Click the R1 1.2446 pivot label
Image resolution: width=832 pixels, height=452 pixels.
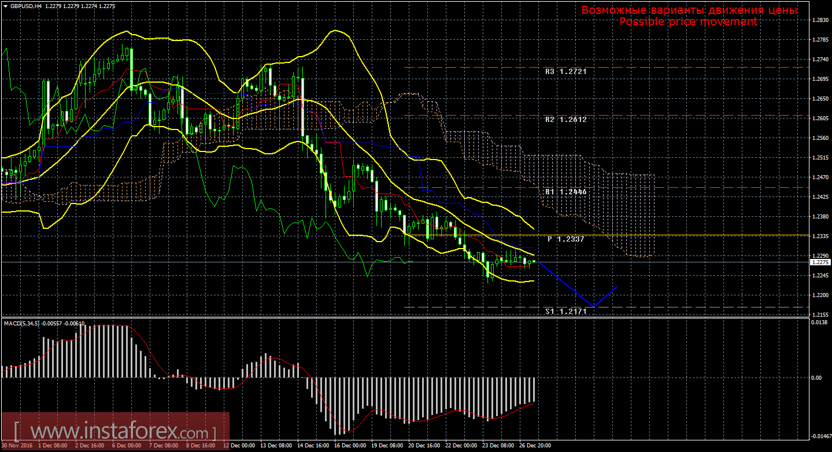pos(565,192)
